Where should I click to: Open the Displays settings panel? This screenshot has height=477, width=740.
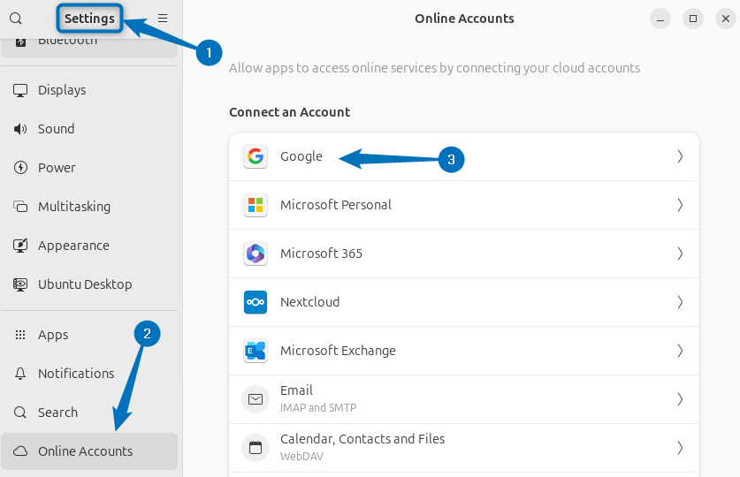tap(89, 90)
